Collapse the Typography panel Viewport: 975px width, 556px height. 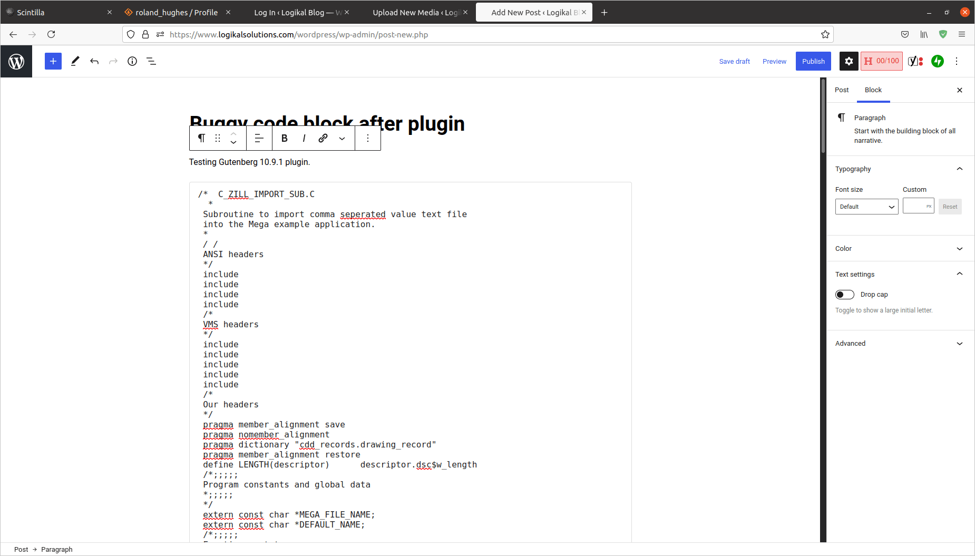click(x=959, y=169)
